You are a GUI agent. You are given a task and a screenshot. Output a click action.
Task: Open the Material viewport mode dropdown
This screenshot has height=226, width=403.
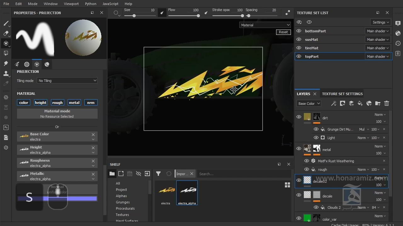(265, 25)
